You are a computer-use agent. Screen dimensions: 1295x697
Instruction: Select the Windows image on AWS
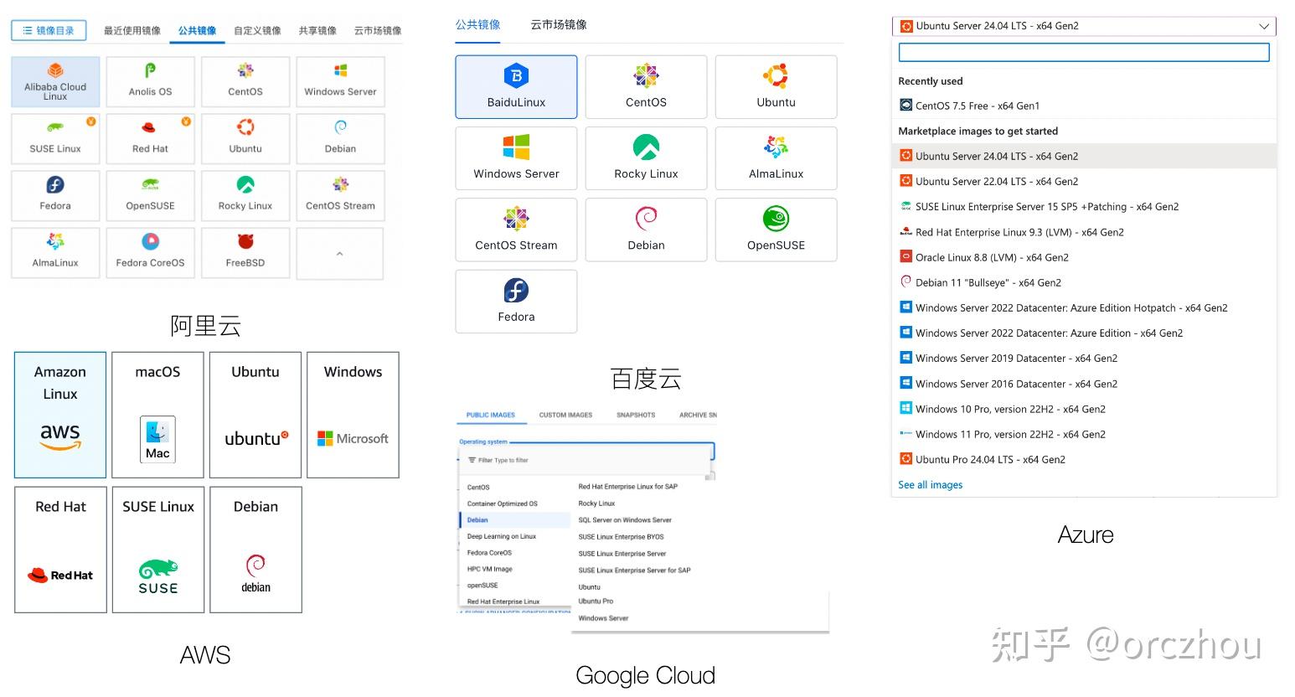(x=352, y=414)
